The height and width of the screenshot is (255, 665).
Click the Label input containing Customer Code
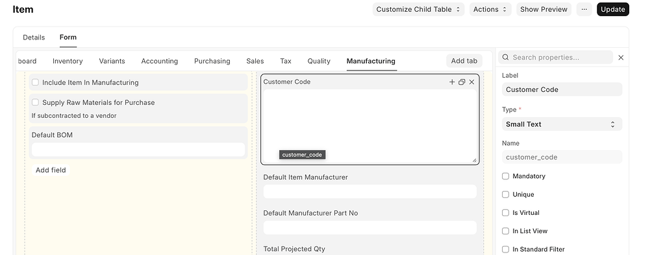tap(562, 89)
